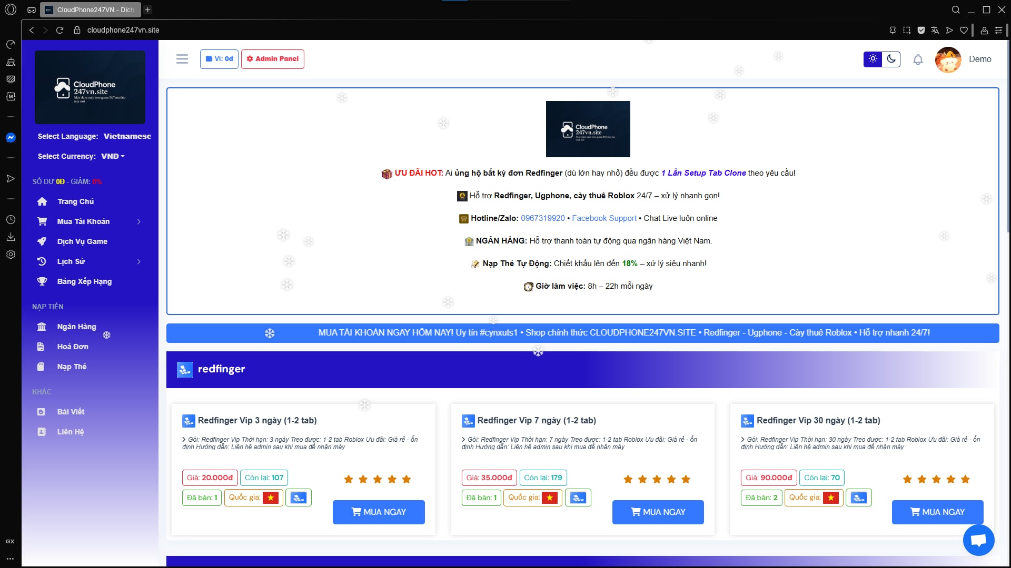1011x568 pixels.
Task: Click the Bài Viết post icon
Action: [41, 412]
